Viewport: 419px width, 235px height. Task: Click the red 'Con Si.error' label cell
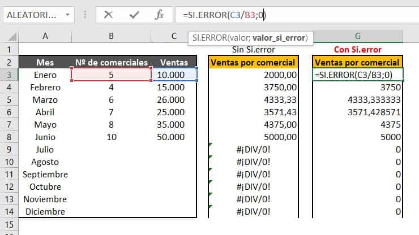point(358,50)
